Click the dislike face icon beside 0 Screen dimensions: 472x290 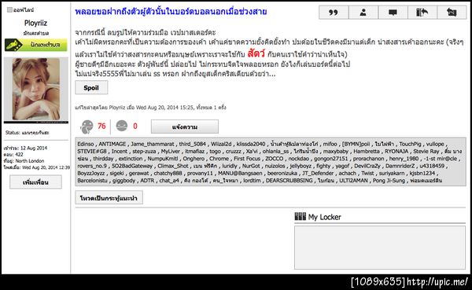pos(122,126)
